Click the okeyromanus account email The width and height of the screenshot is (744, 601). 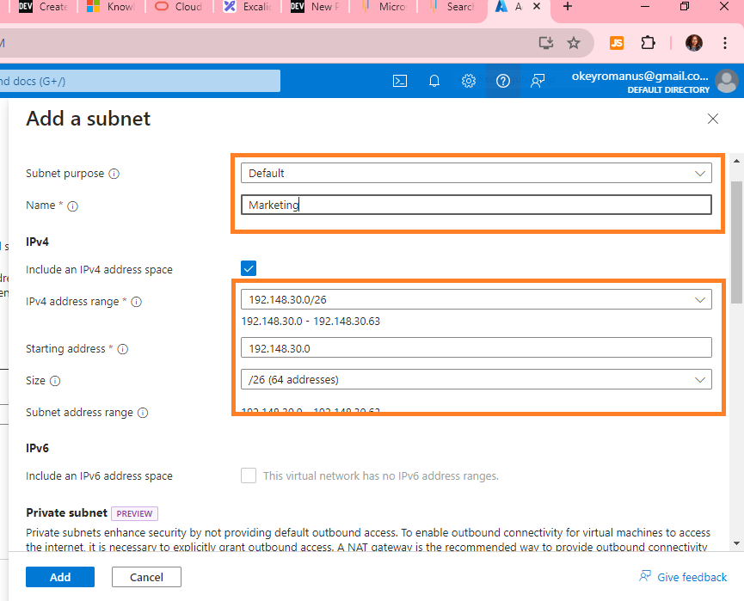point(640,77)
